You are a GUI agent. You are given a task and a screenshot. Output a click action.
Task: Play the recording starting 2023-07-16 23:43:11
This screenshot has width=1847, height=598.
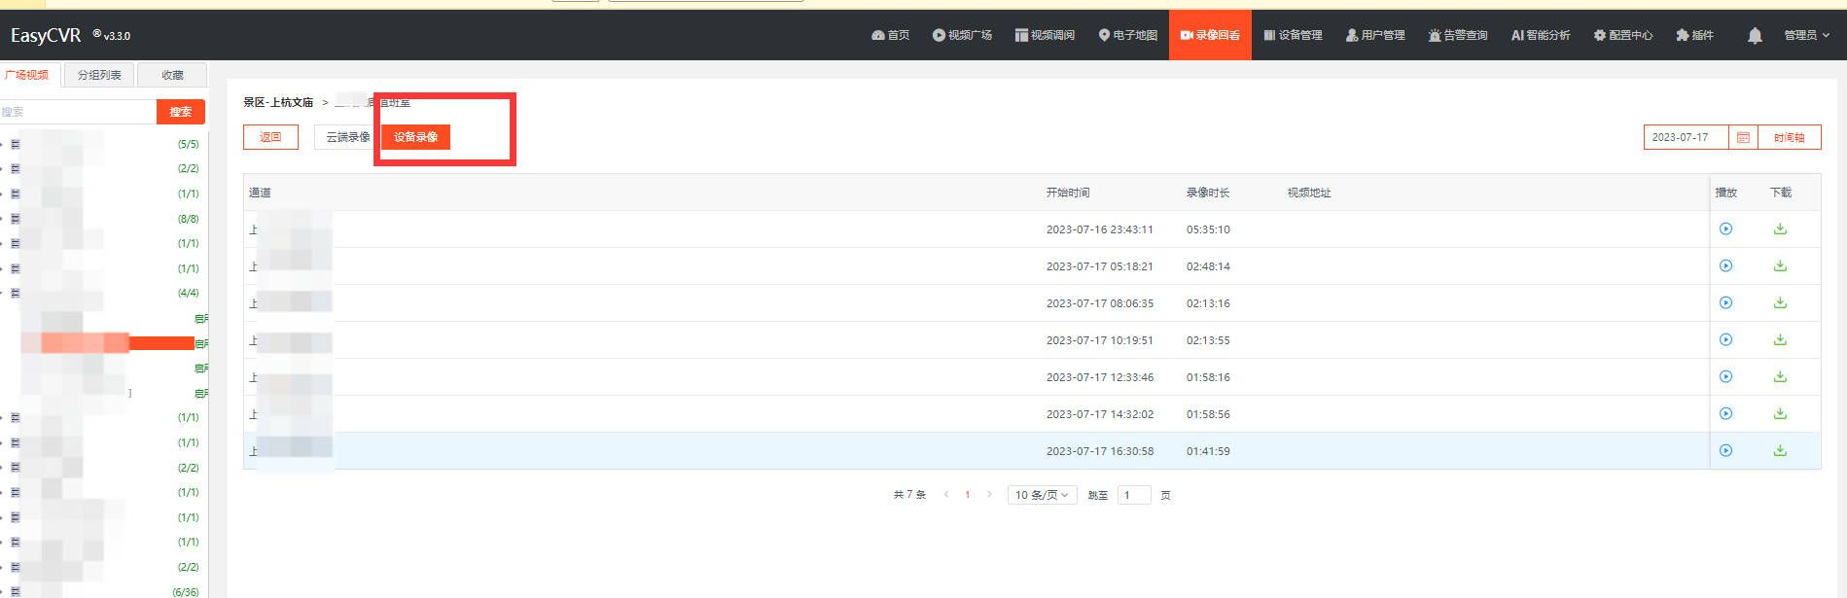(1725, 229)
